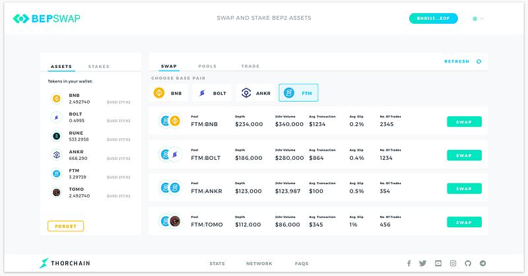Click the BOLT token icon in wallet
The height and width of the screenshot is (276, 528).
pos(57,118)
